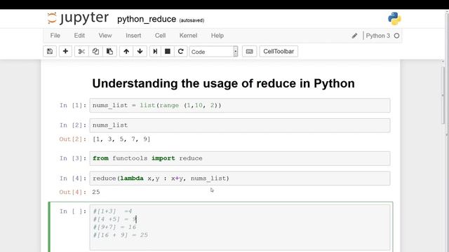This screenshot has width=449, height=252.
Task: Click the CellToolbar button
Action: coord(279,51)
